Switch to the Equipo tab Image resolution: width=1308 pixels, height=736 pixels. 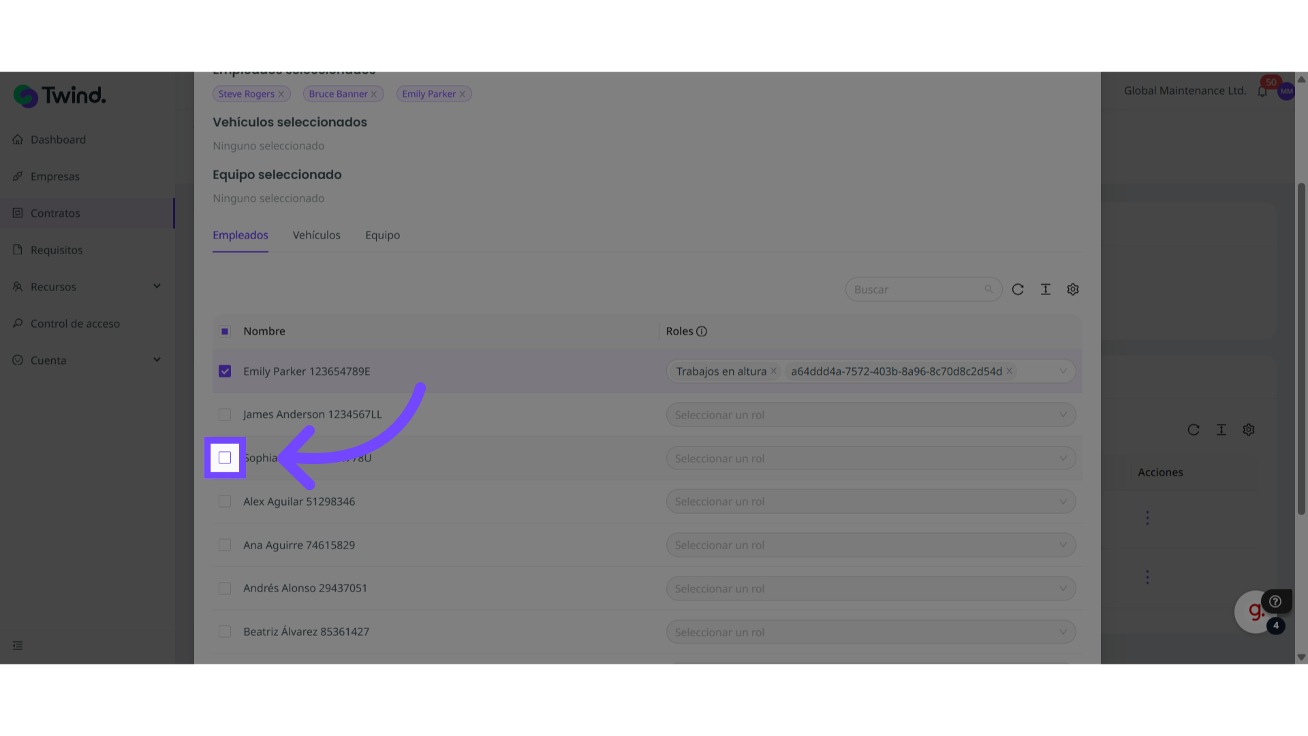pos(382,235)
